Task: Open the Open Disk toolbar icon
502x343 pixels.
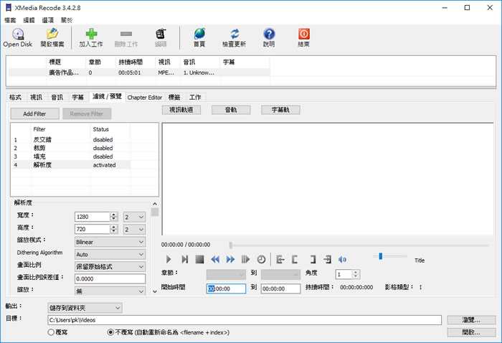Action: (18, 38)
